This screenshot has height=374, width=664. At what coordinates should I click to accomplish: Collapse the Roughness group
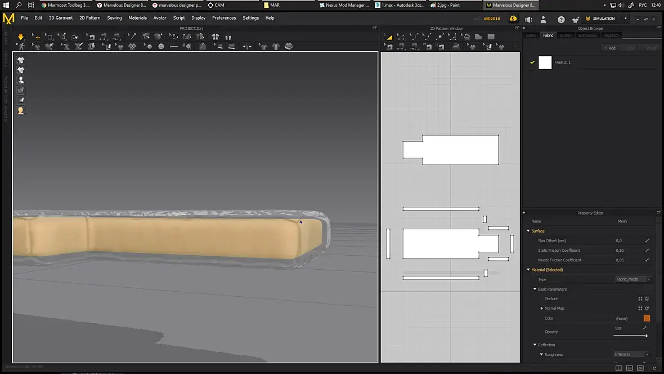(541, 354)
